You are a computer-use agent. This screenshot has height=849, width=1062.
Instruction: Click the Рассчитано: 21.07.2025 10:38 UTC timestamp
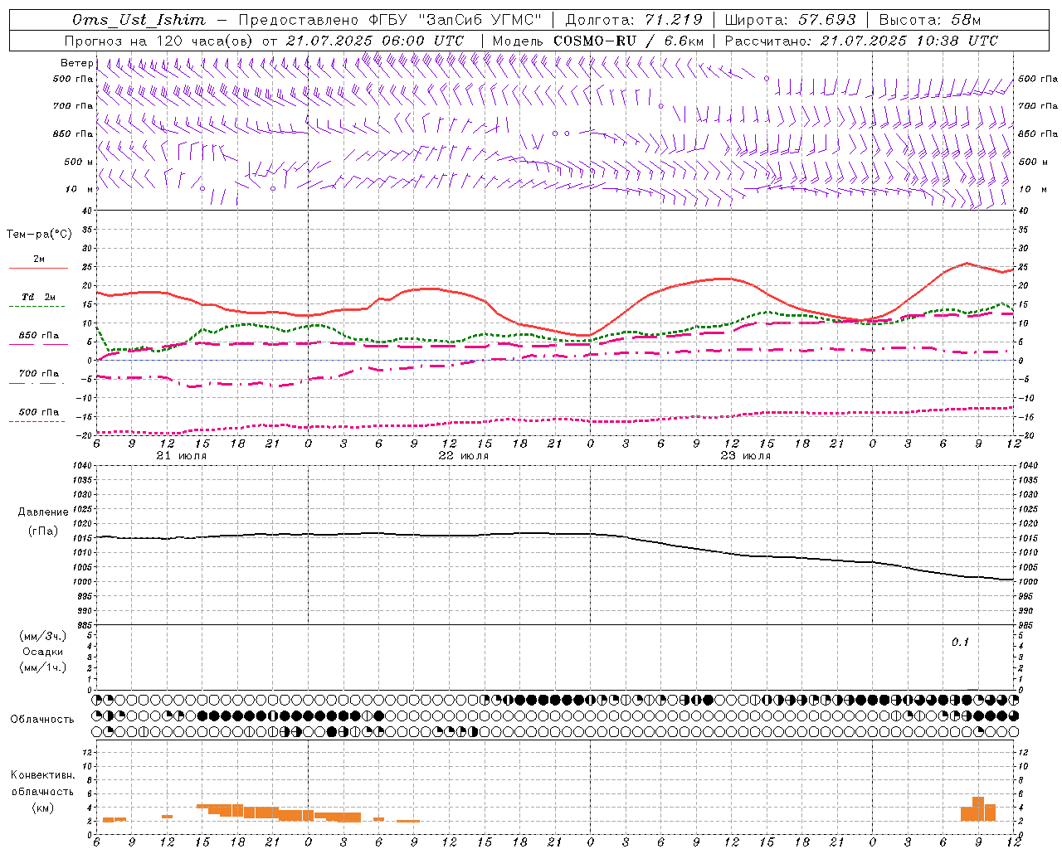(861, 41)
